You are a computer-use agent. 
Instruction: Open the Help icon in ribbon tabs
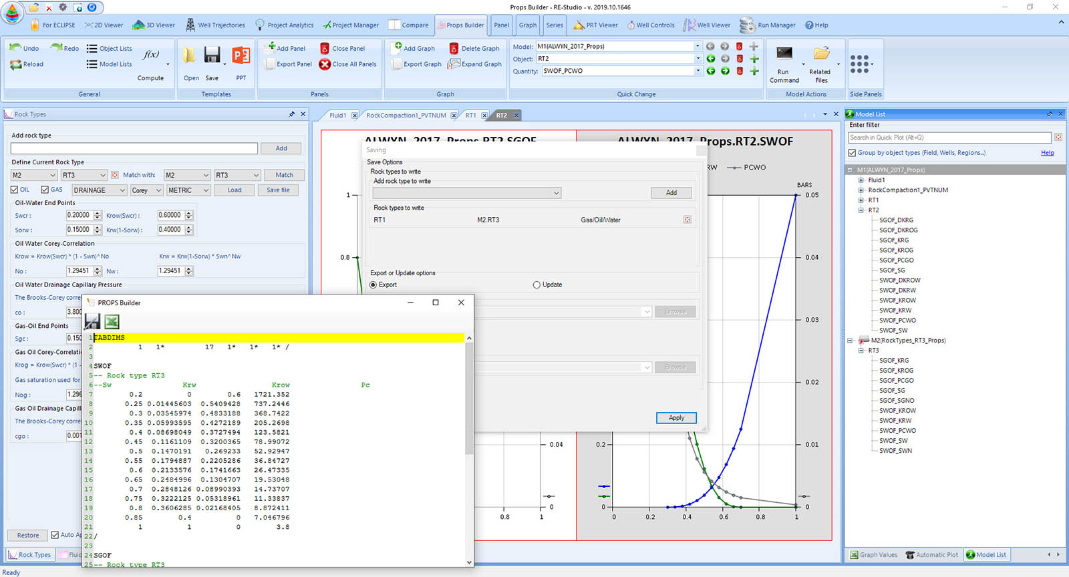(x=809, y=25)
